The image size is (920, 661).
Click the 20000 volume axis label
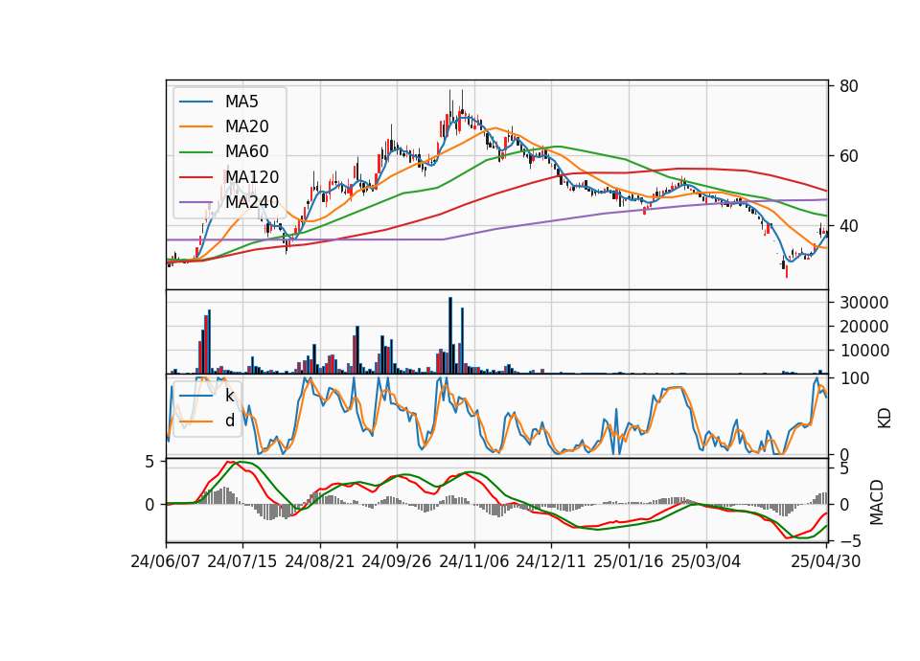864,327
